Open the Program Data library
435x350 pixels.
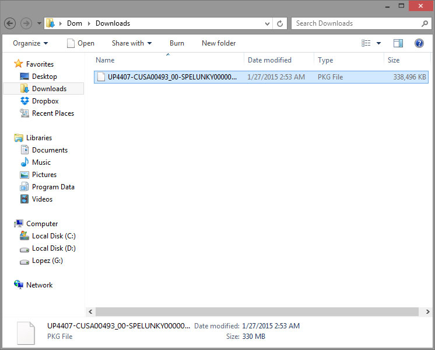tap(53, 187)
